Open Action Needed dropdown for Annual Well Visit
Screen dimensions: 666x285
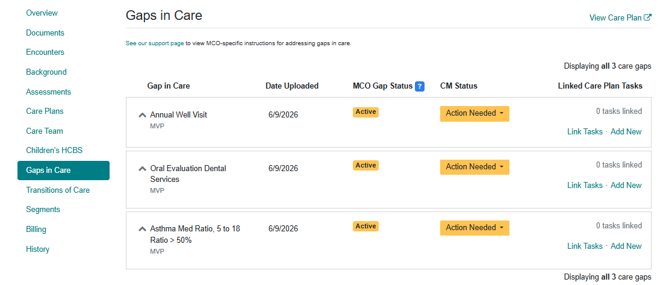coord(475,113)
